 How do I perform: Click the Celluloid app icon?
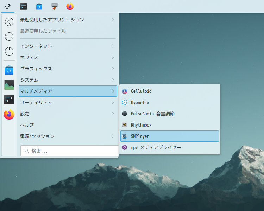[x=125, y=91]
